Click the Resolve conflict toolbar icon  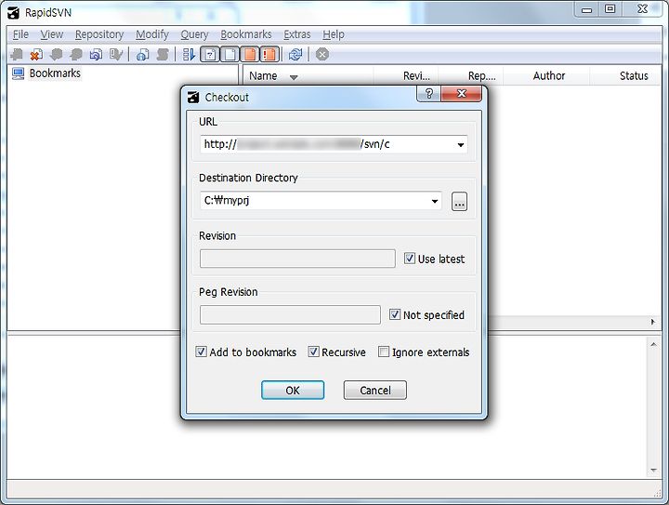pos(115,54)
